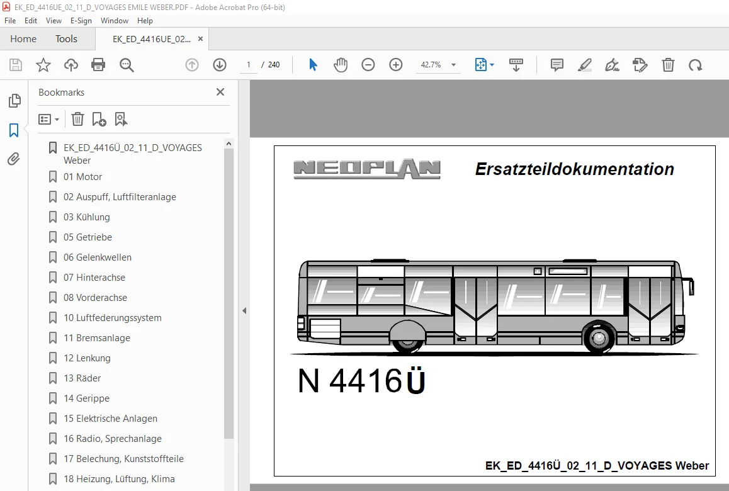
Task: Click the Fit page tool icon
Action: click(480, 65)
